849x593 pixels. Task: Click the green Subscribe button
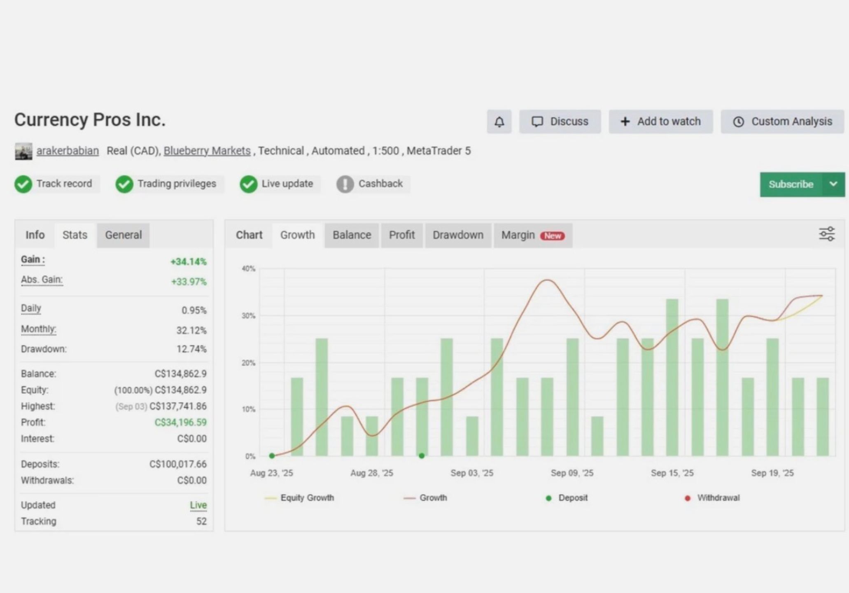791,184
